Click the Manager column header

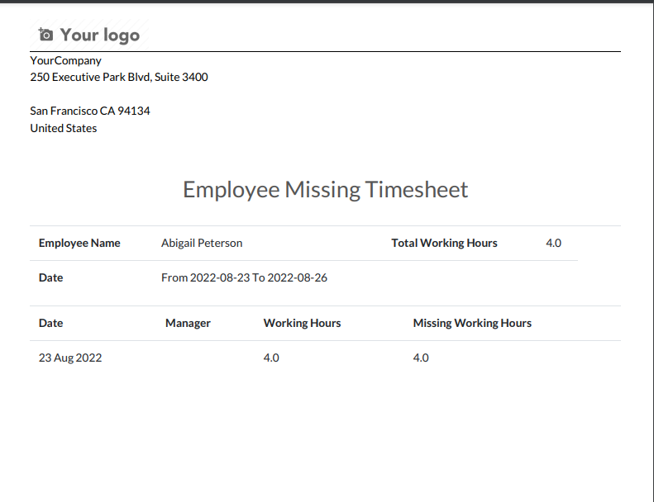(x=188, y=324)
